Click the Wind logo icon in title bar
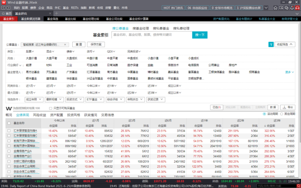Image resolution: width=301 pixels, height=188 pixels. (3, 3)
